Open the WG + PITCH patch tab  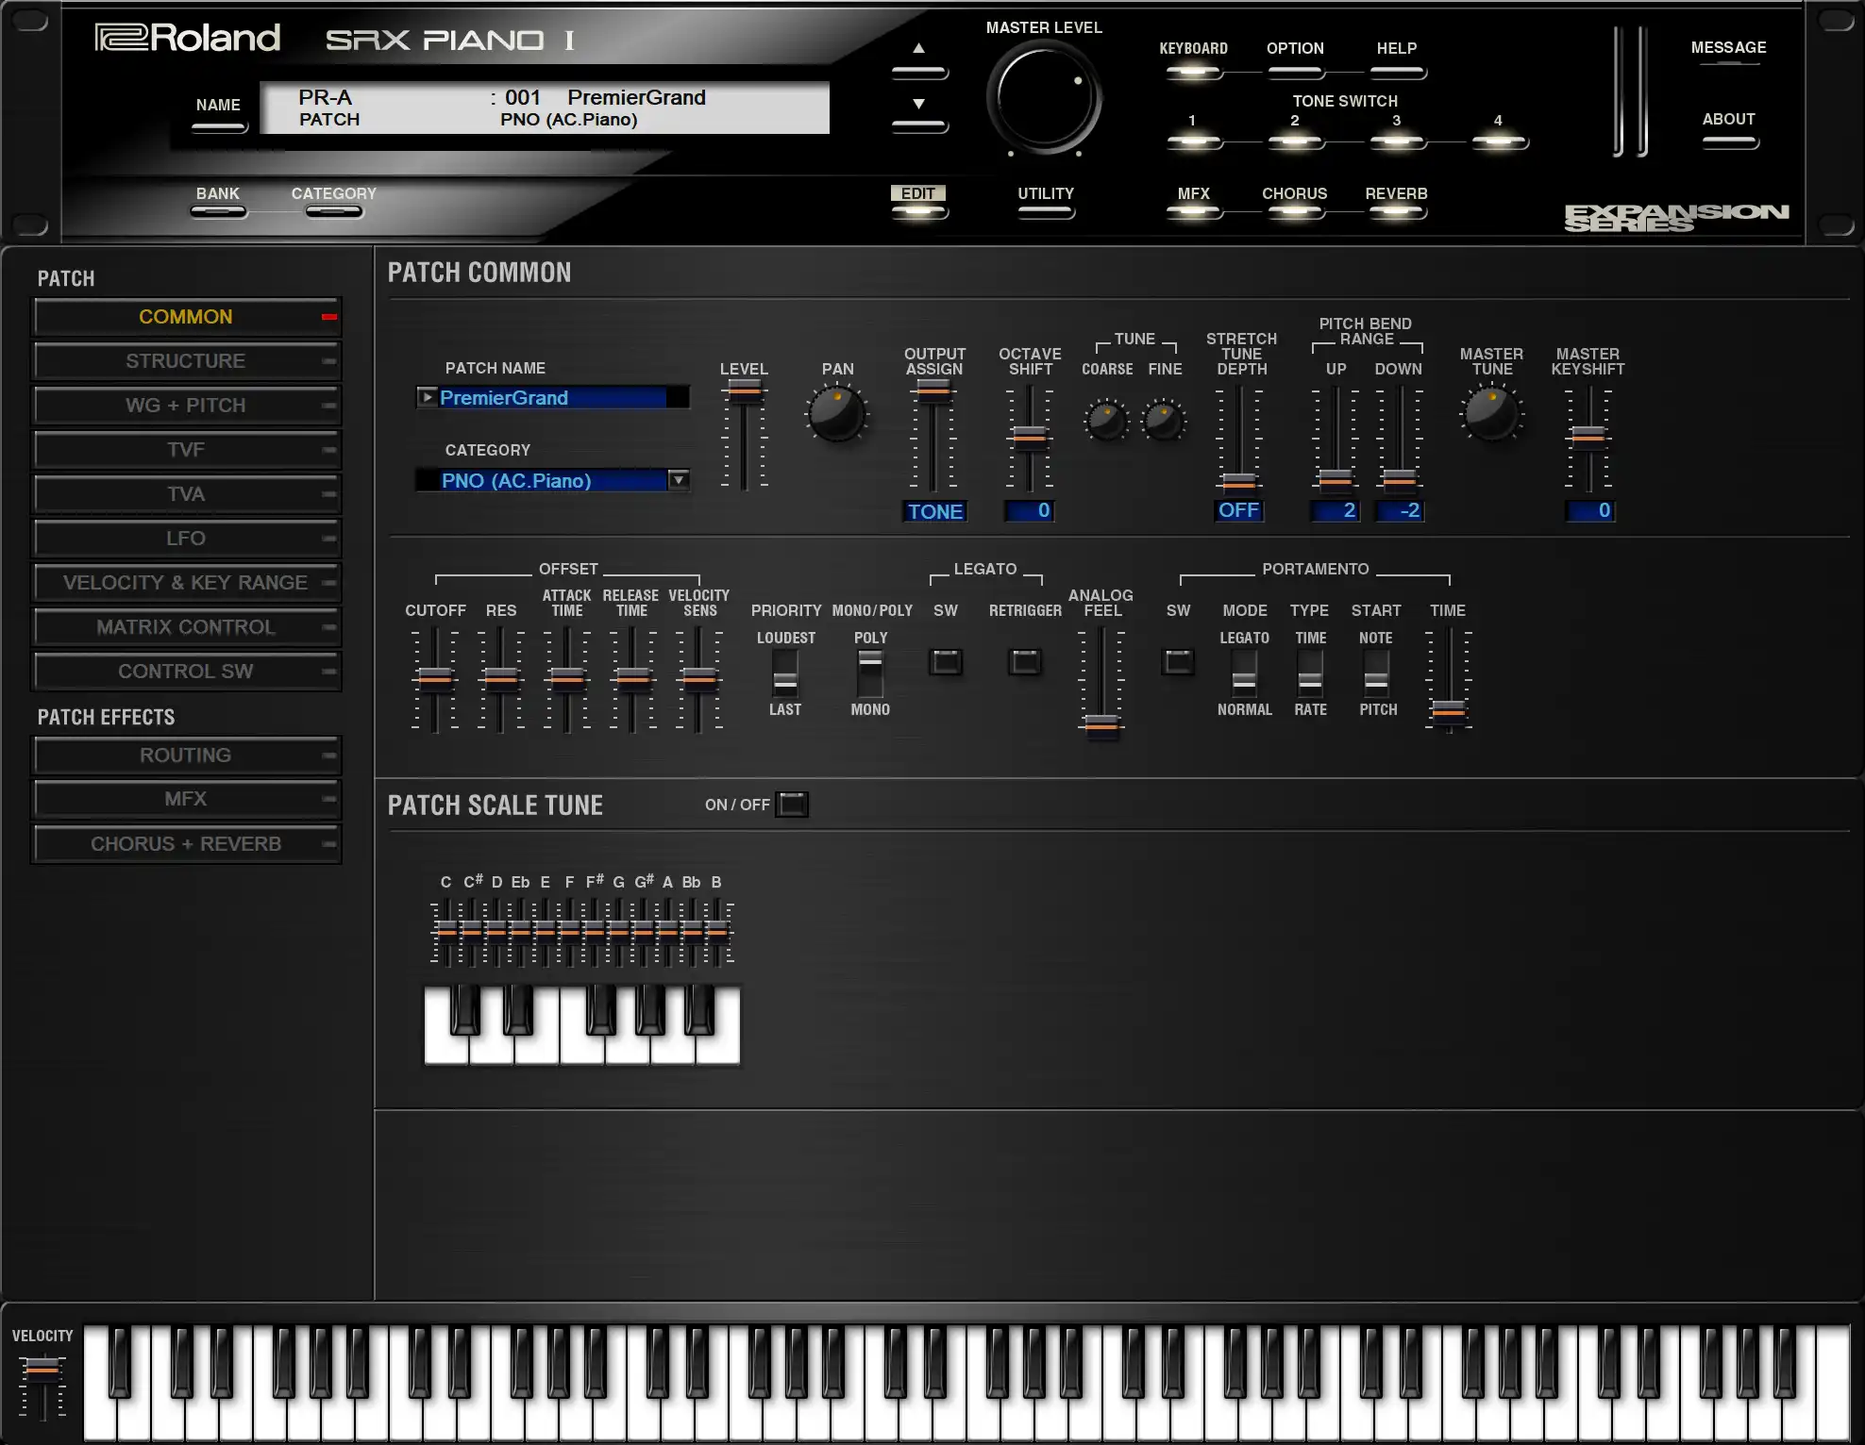coord(186,406)
